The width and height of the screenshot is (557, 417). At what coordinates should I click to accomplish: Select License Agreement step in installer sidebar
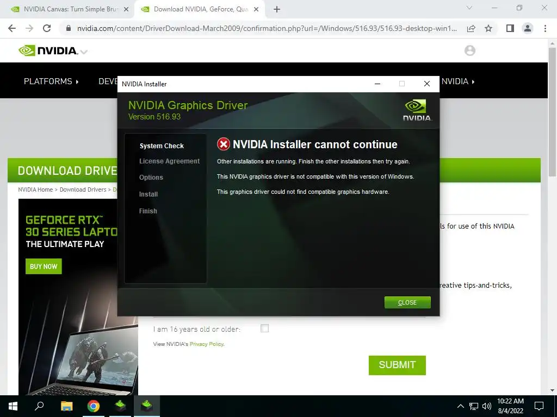(x=170, y=161)
